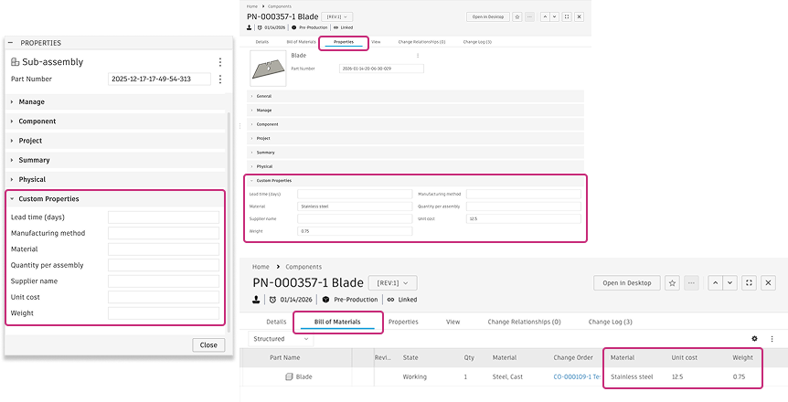Open the REV:1 dropdown in the Properties-tab Blade page

tap(336, 16)
